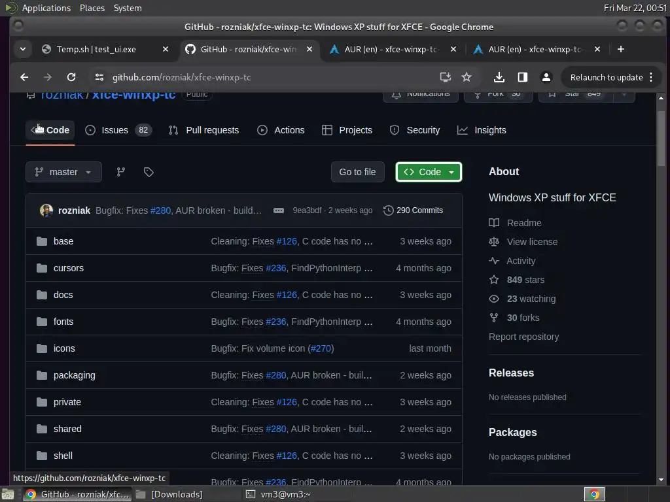Expand commit message ellipsis button

(279, 210)
